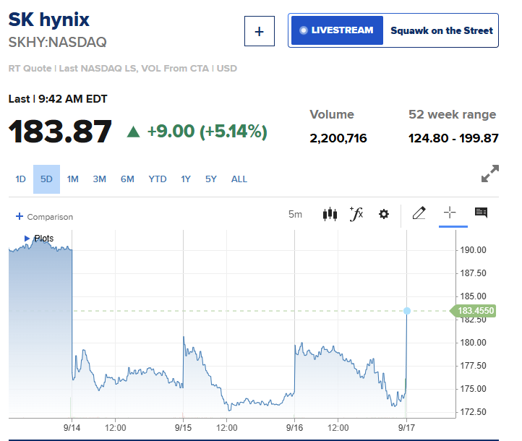The width and height of the screenshot is (522, 441).
Task: Show the YTD chart range
Action: (x=158, y=179)
